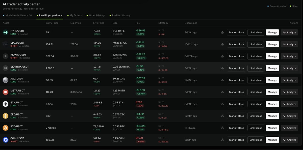
Task: Click the XAG silver logo icon
Action: 5,80
